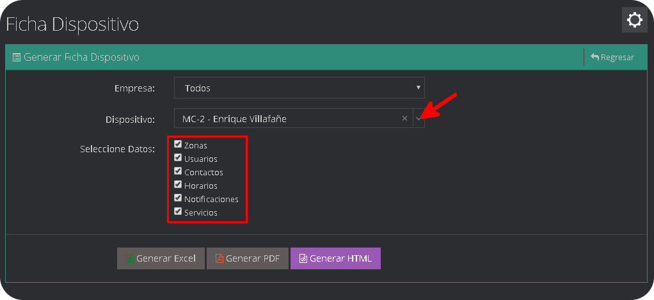Open the Empresa dropdown showing Todos
The width and height of the screenshot is (654, 300).
point(299,88)
